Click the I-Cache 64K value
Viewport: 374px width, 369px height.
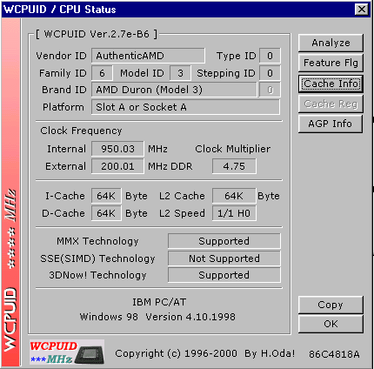(x=106, y=196)
